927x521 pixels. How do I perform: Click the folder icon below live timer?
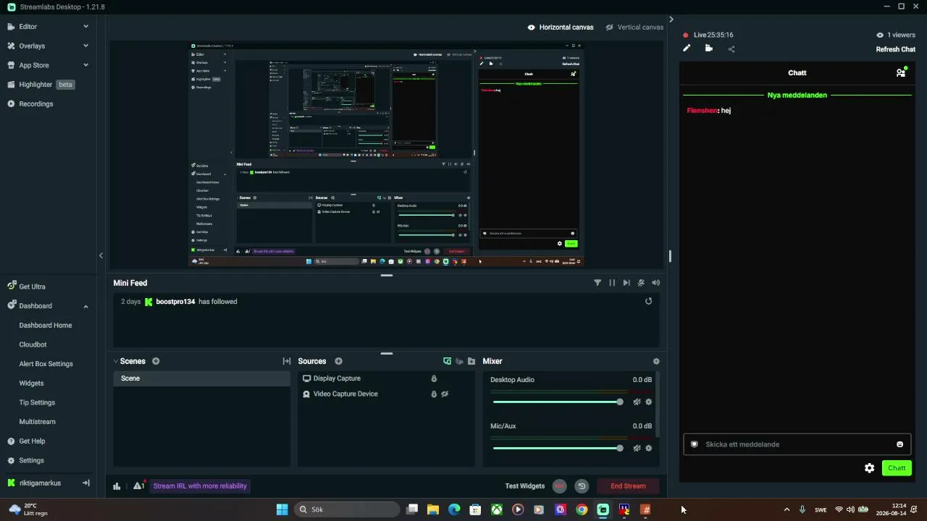[708, 48]
